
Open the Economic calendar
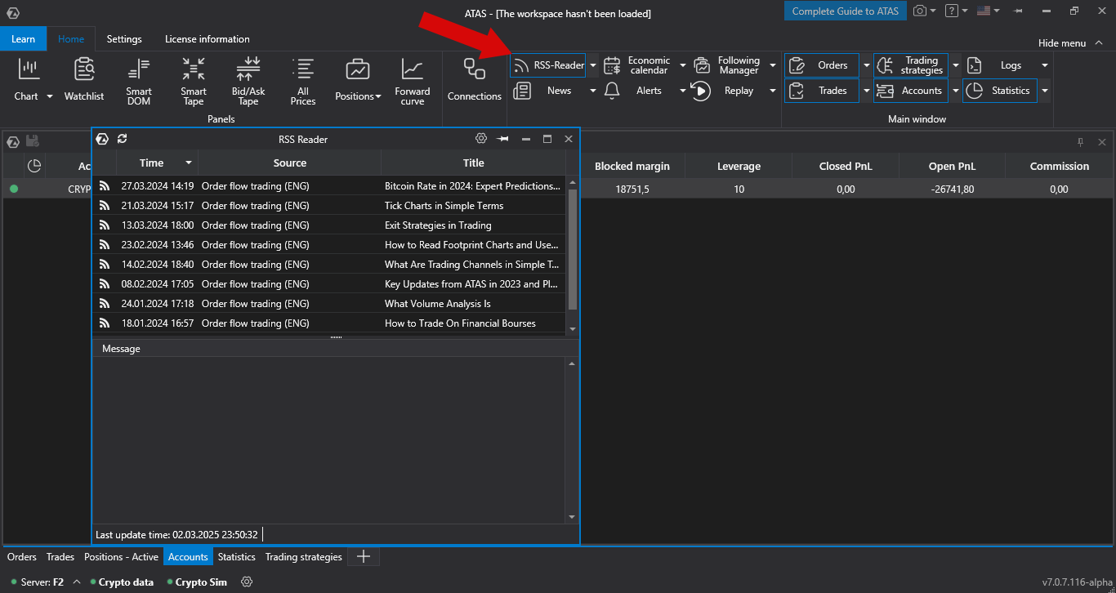(x=639, y=65)
